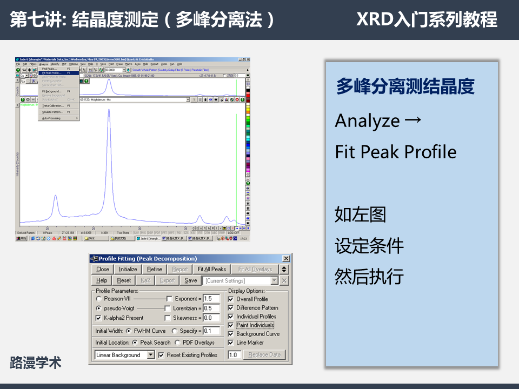Select the pseudo-Voigt radio button
Viewport: 519px width, 389px height.
pyautogui.click(x=98, y=308)
